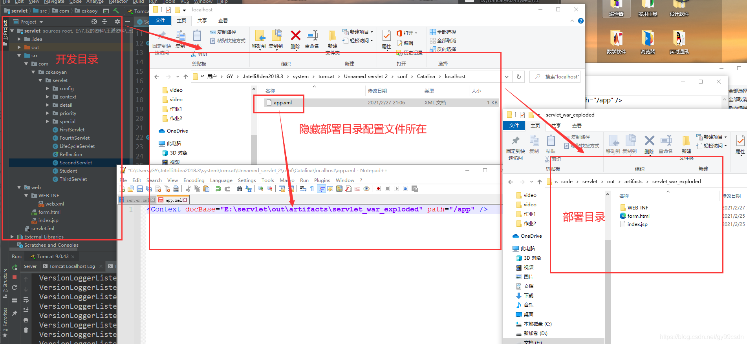Click Redo arrow in Notepad++ toolbar
747x344 pixels.
point(227,189)
